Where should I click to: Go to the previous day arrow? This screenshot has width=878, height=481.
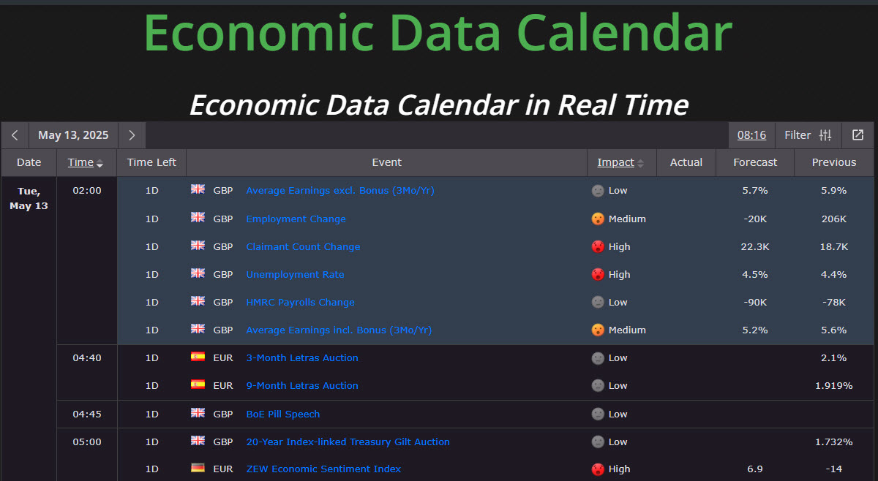[x=15, y=135]
